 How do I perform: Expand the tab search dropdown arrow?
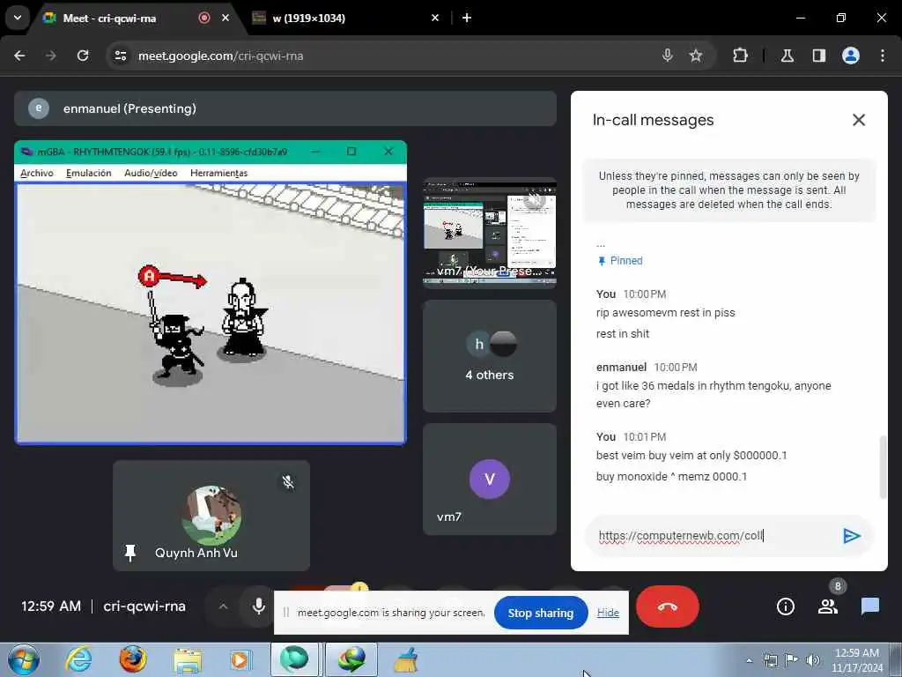pyautogui.click(x=18, y=18)
